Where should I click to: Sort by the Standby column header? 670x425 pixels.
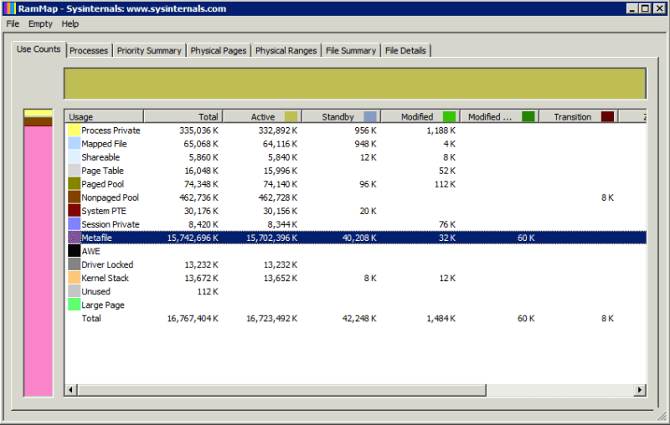(342, 116)
